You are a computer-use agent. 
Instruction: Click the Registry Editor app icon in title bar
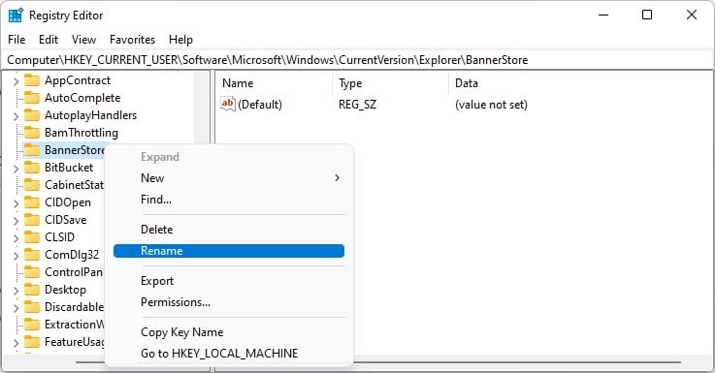tap(16, 16)
